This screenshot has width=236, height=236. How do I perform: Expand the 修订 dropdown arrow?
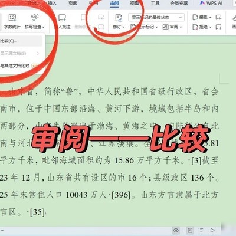[123, 27]
